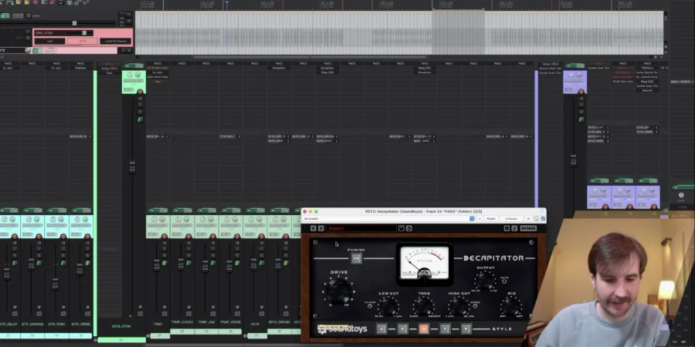Click the small wet mix knob in the FX window header
This screenshot has width=695, height=347.
point(536,219)
